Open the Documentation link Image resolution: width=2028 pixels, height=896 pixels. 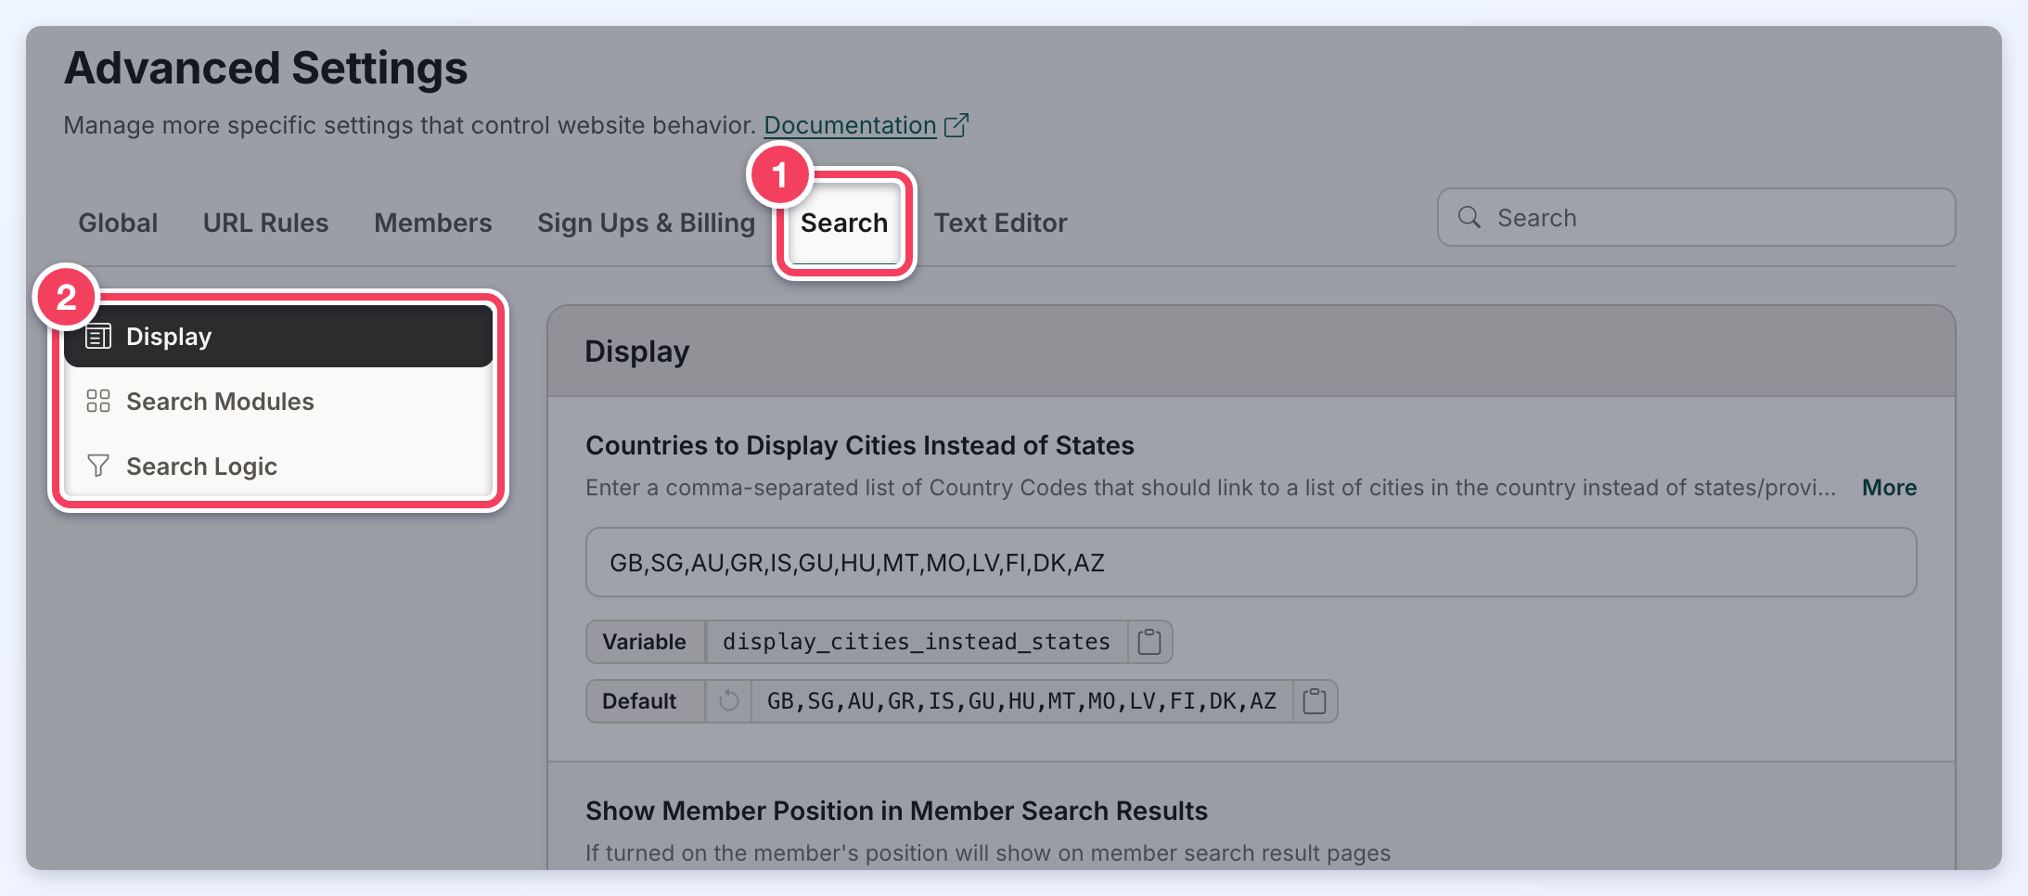[x=850, y=125]
